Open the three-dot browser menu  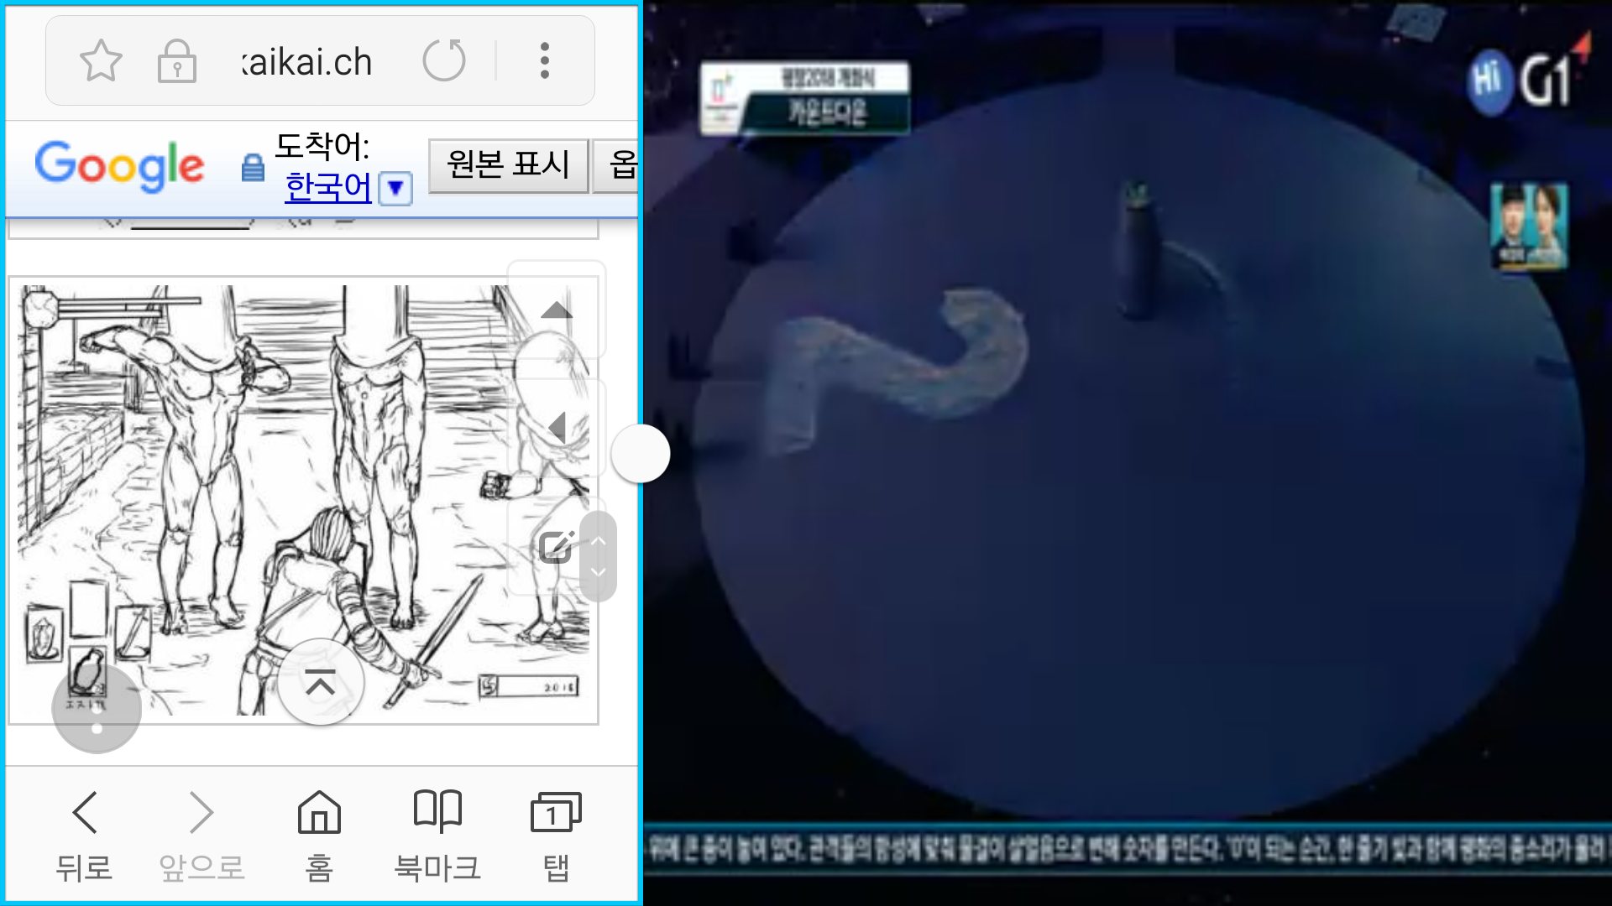click(545, 60)
